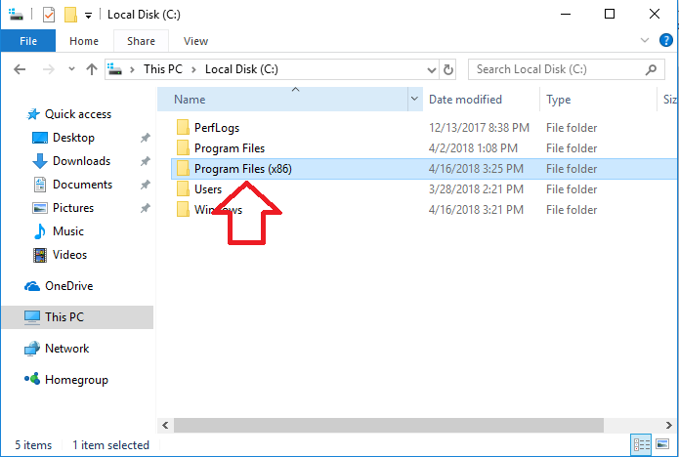679x457 pixels.
Task: Go forward with the Forward arrow
Action: 49,69
